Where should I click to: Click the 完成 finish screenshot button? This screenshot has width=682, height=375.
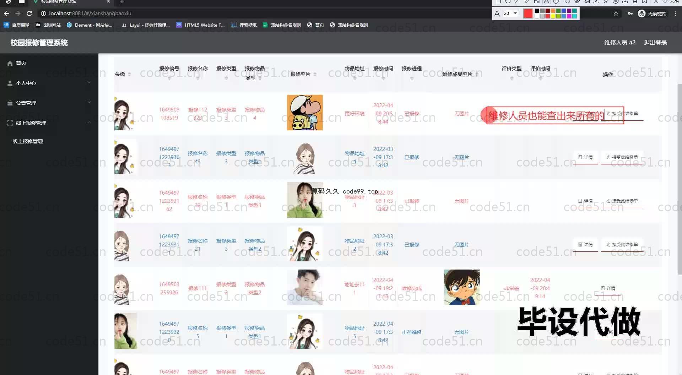[671, 1]
